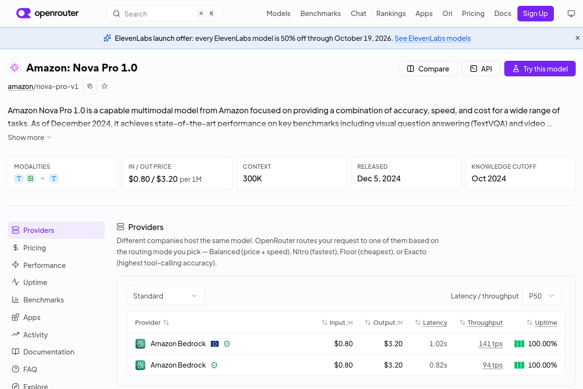Open the Amazon Bedrock row with 94 tps
This screenshot has height=389, width=583.
(346, 365)
